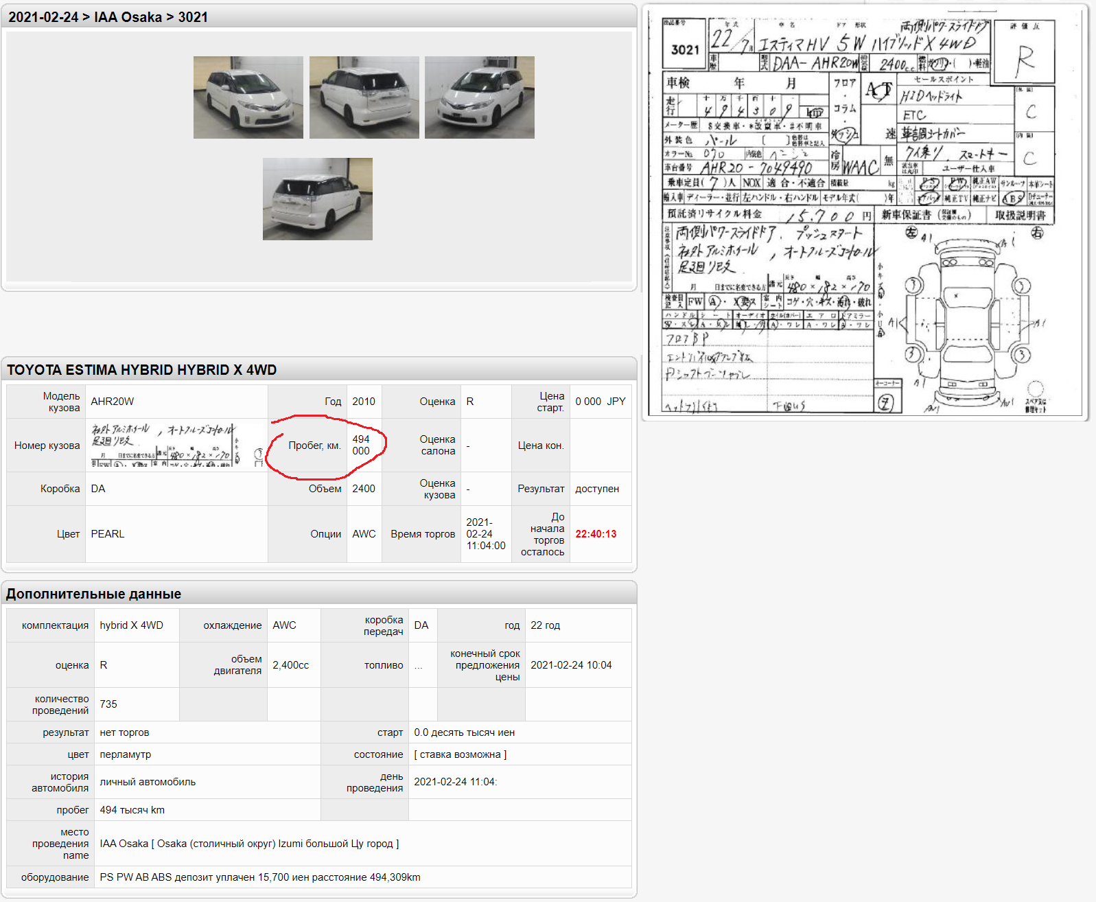Viewport: 1096px width, 902px height.
Task: Click auction time '2021-02-24 11:04:00'
Action: (486, 534)
